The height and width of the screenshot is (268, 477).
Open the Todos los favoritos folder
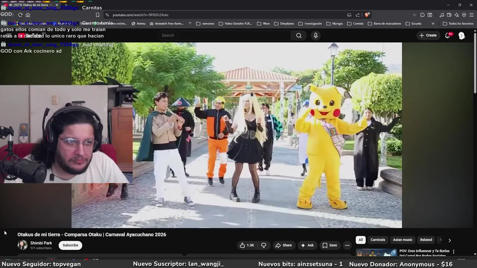[458, 23]
